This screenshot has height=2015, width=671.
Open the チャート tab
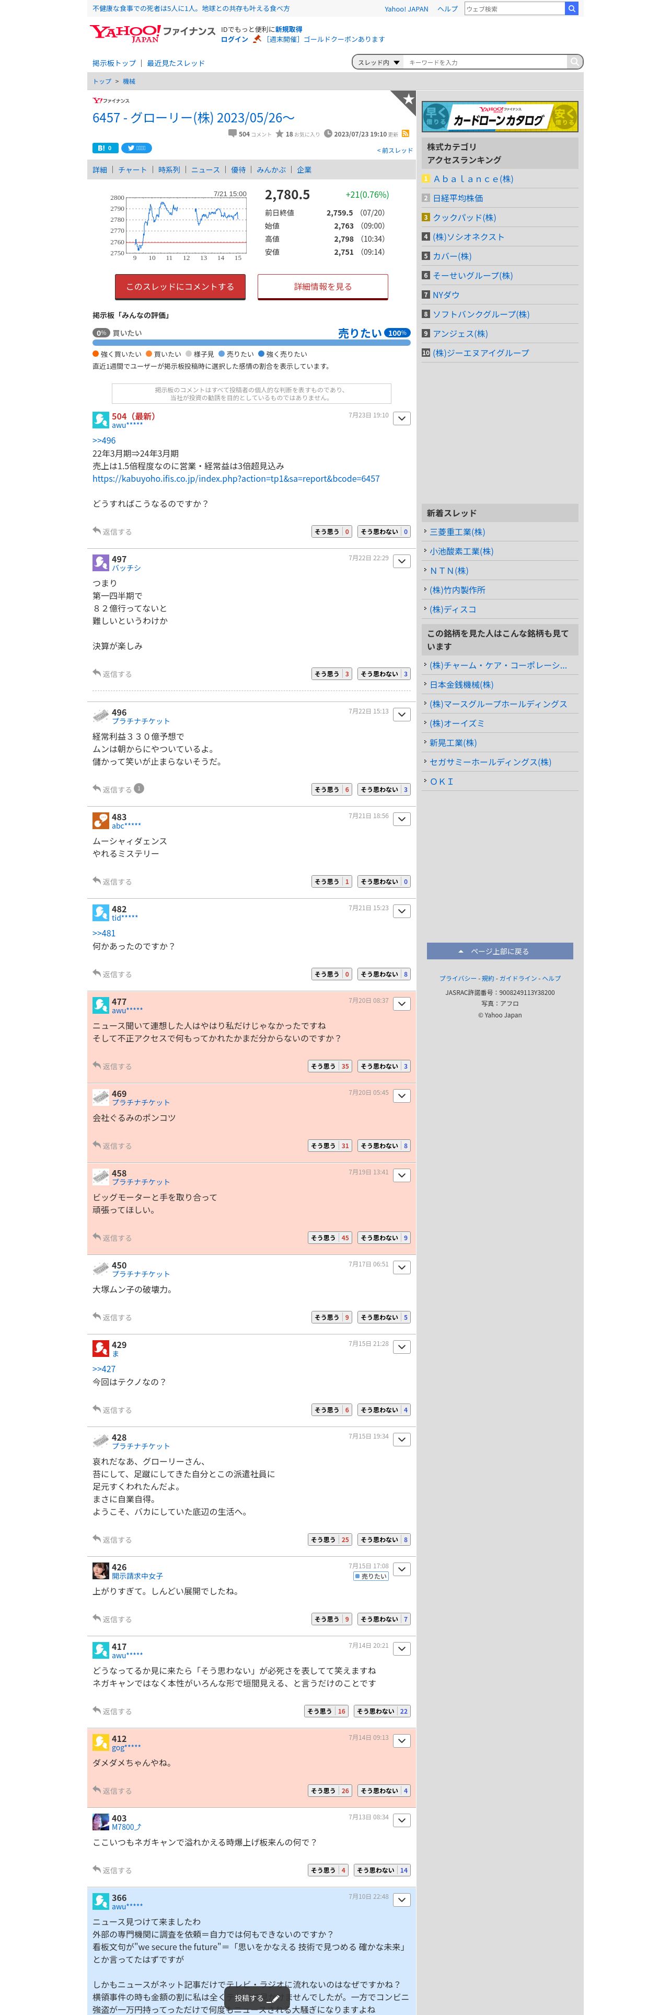coord(132,169)
